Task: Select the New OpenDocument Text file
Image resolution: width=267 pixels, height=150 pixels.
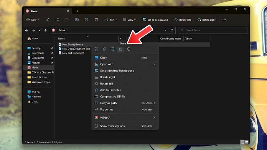Action: (74, 49)
